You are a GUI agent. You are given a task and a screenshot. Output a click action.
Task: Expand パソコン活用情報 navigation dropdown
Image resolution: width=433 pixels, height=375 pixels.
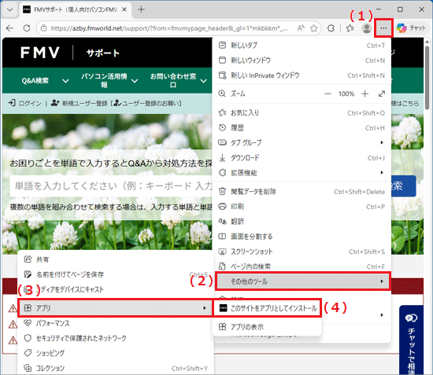[109, 80]
